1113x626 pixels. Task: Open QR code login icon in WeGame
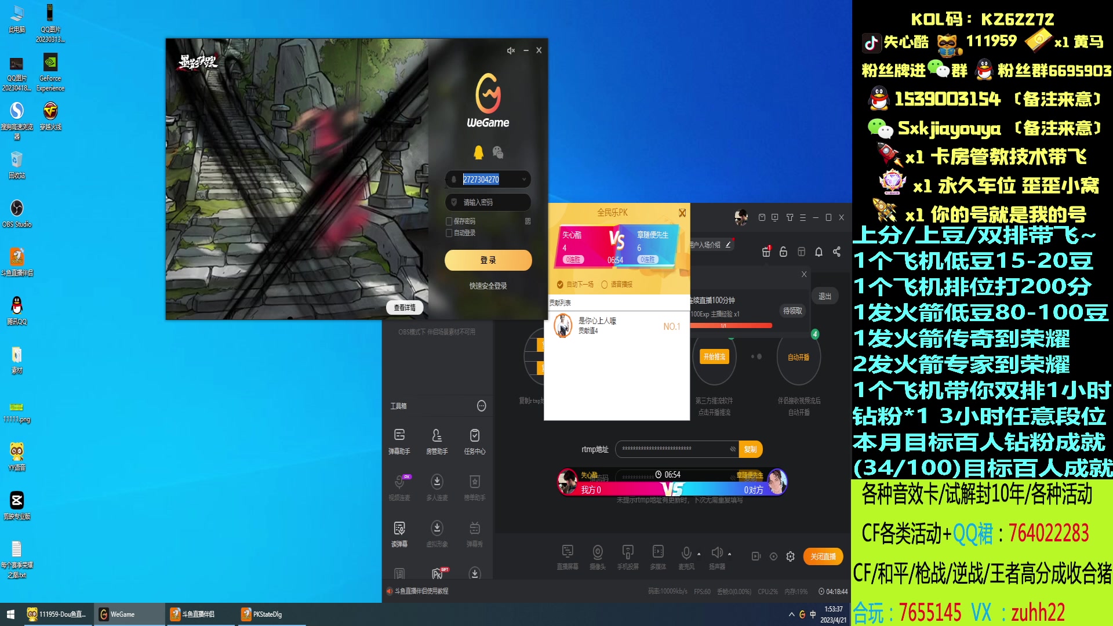[x=528, y=221]
